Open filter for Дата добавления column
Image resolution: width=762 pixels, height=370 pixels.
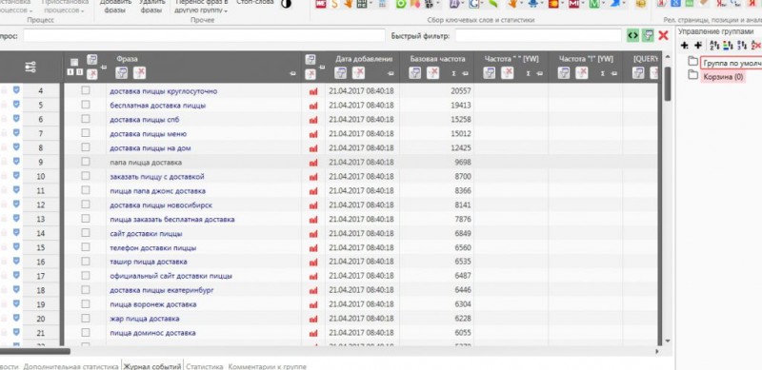(x=341, y=73)
